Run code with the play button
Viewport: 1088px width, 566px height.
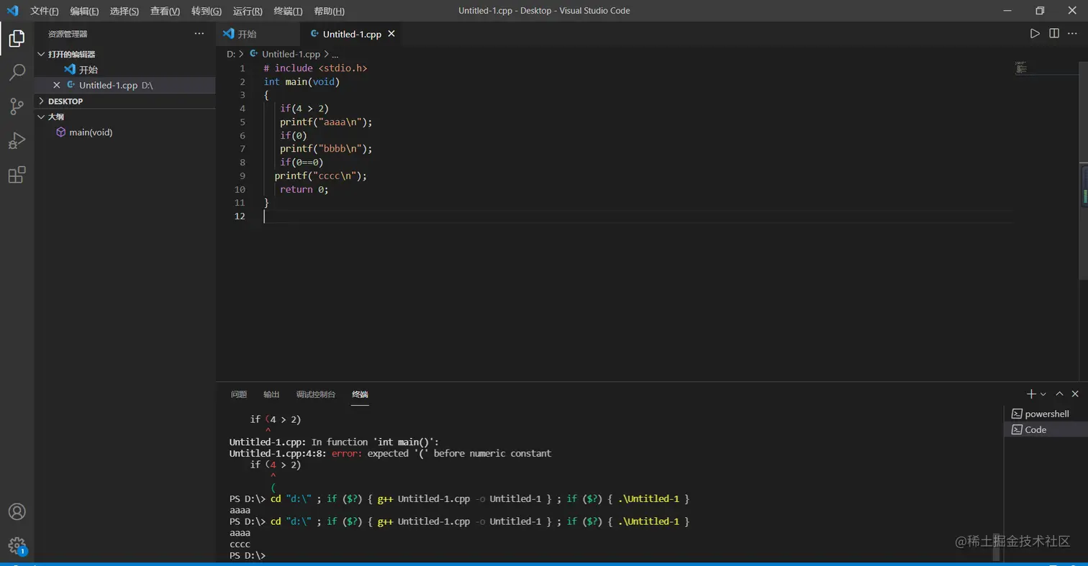pos(1035,34)
